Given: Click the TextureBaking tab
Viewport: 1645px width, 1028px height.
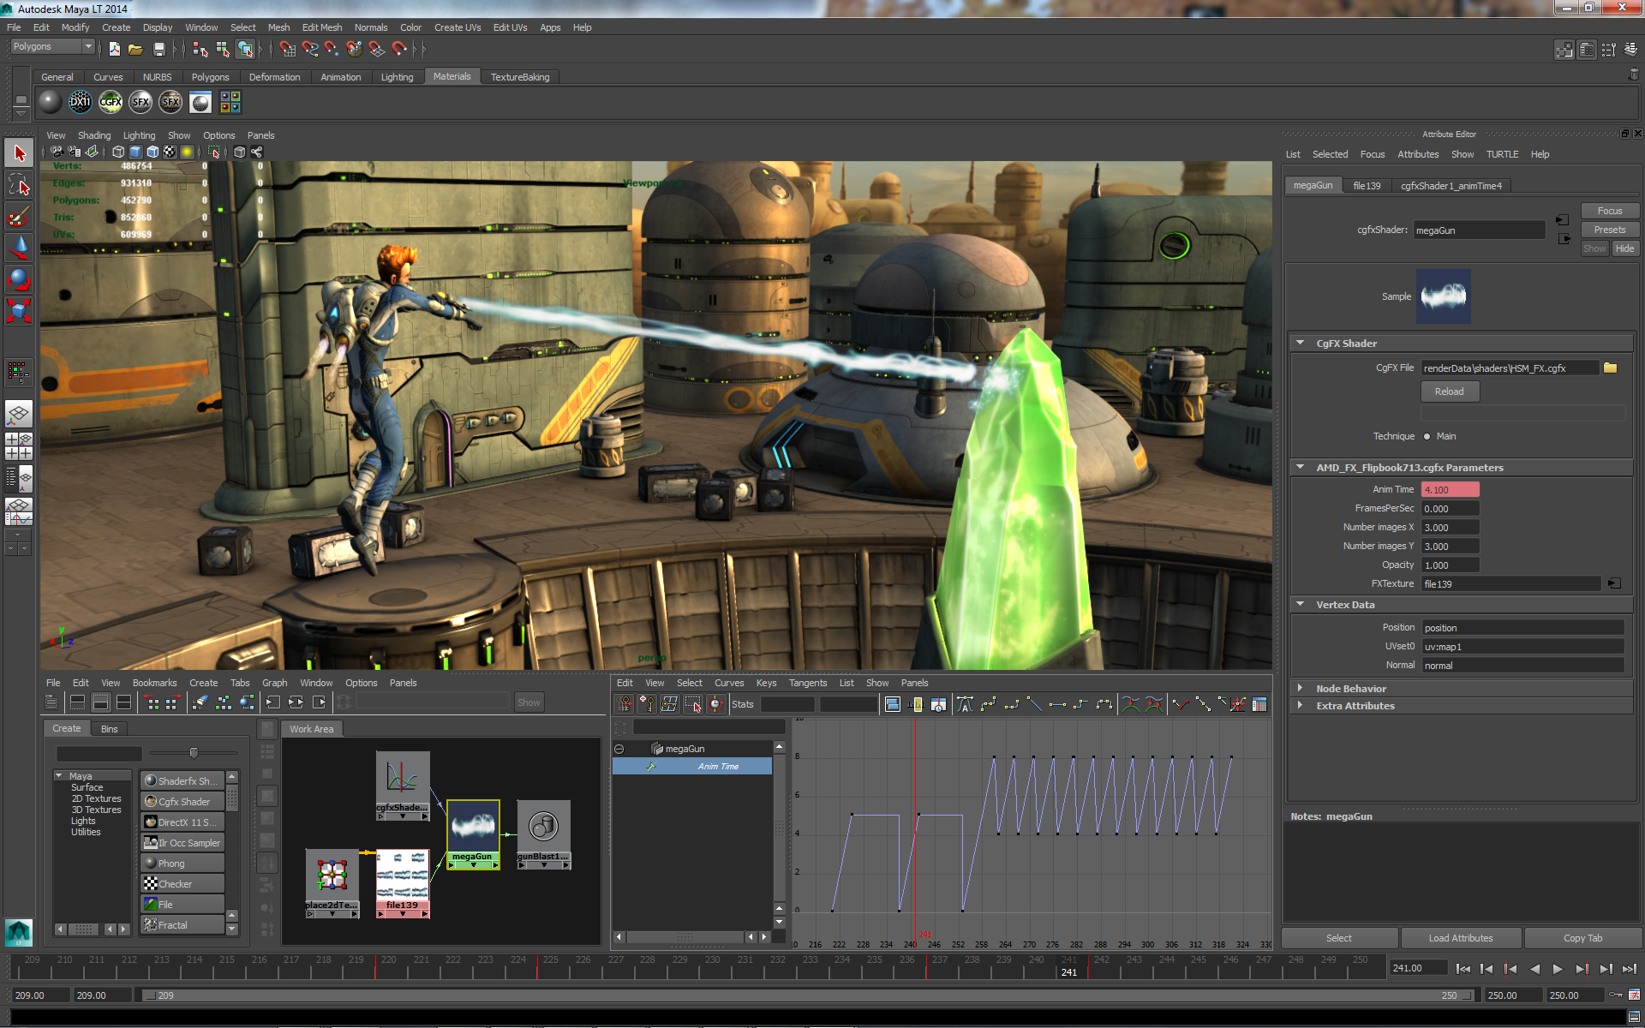Looking at the screenshot, I should tap(517, 77).
